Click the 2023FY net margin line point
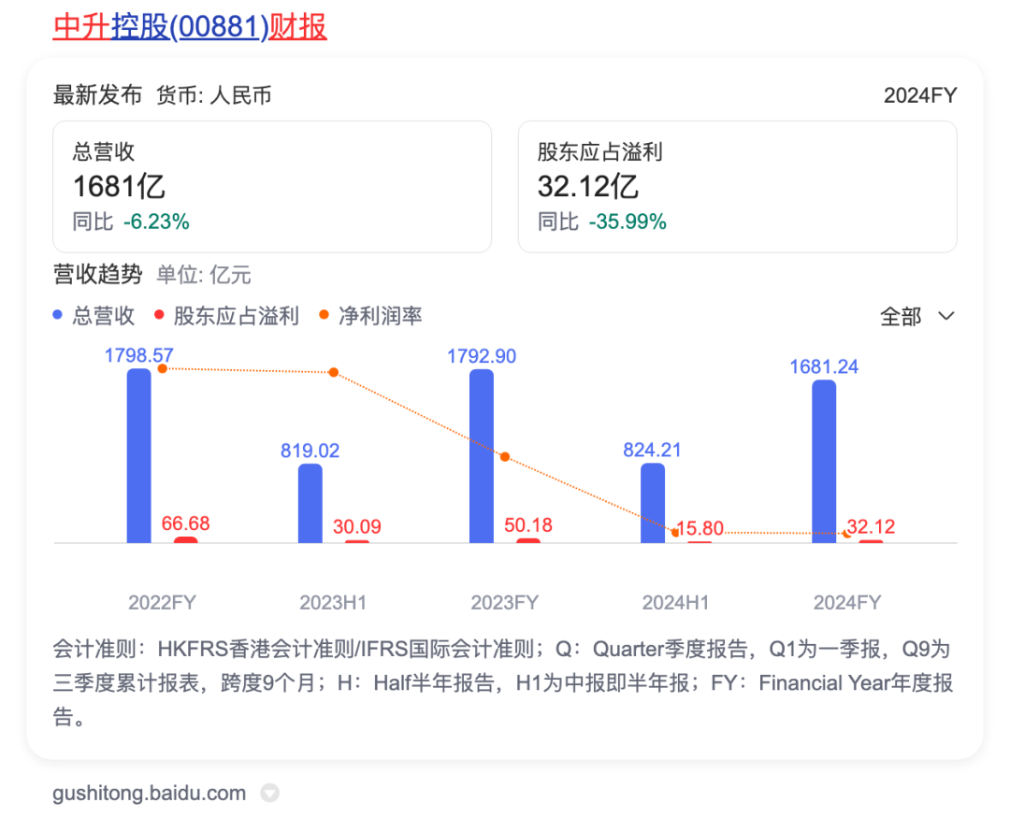Viewport: 1010px width, 817px height. pos(505,457)
